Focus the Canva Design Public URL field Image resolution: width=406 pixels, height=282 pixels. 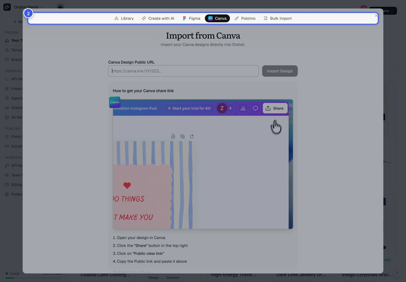(183, 71)
